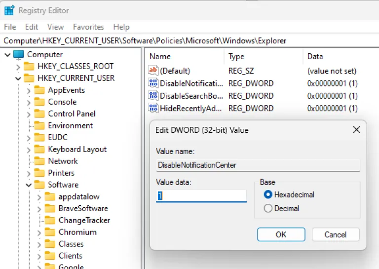Select the Decimal base option
This screenshot has width=379, height=269.
[268, 208]
